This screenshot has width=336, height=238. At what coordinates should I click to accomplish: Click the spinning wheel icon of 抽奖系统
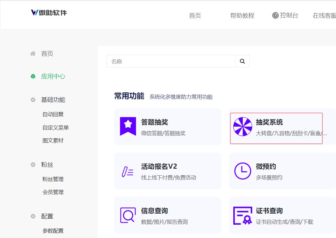(242, 126)
